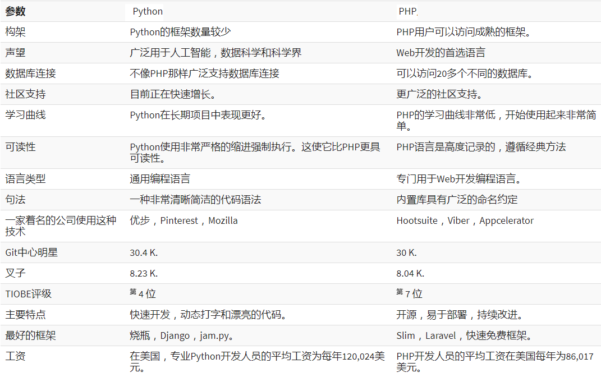Click the 8.04 K. PHP forks value
This screenshot has width=601, height=377.
[410, 274]
